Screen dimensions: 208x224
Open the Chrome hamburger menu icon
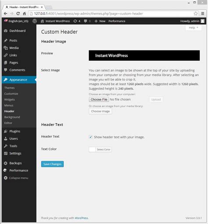tap(203, 14)
